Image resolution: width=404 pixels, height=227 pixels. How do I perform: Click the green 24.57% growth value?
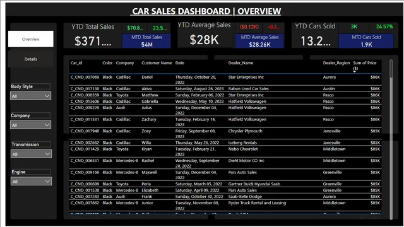[x=384, y=26]
